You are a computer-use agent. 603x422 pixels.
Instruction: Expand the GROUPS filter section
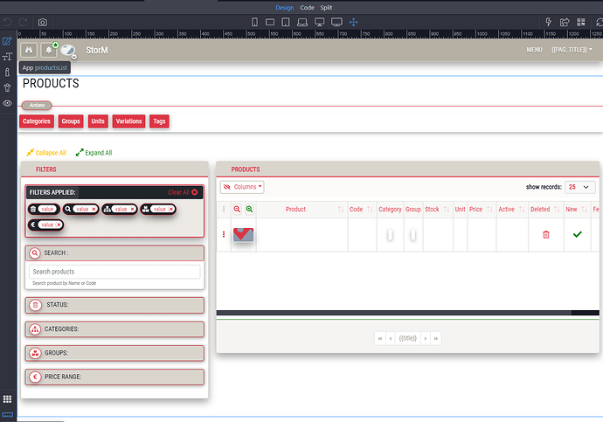click(x=114, y=353)
